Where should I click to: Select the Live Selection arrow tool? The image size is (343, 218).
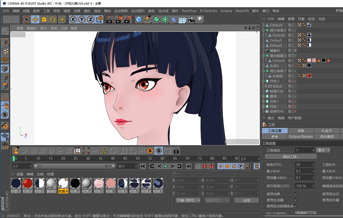point(26,19)
